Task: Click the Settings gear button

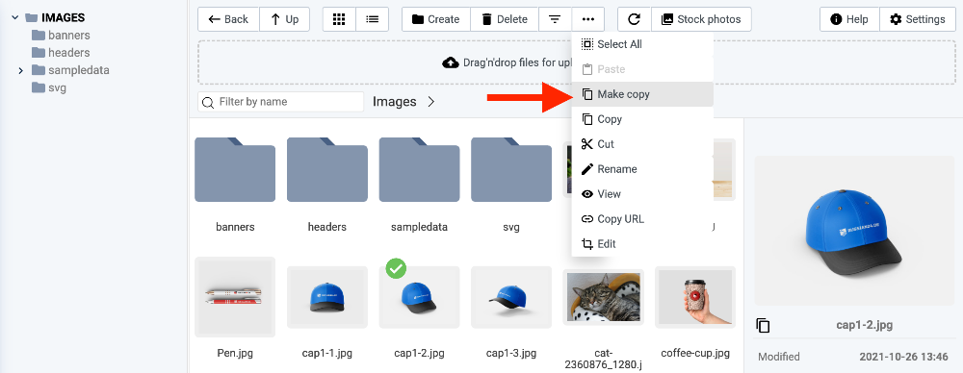Action: point(918,19)
